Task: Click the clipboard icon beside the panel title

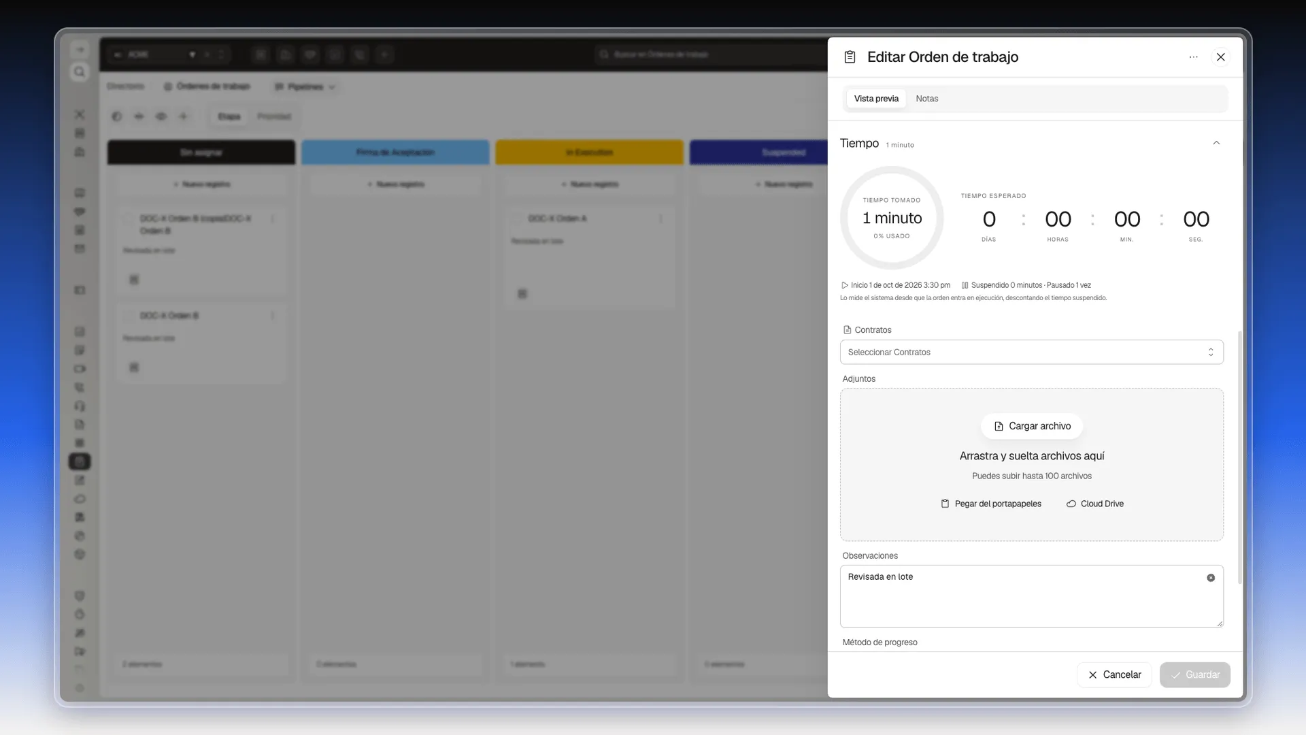Action: pos(850,57)
